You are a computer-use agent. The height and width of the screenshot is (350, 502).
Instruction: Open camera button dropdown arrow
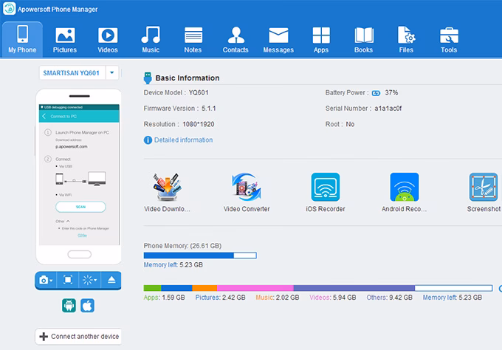click(51, 281)
